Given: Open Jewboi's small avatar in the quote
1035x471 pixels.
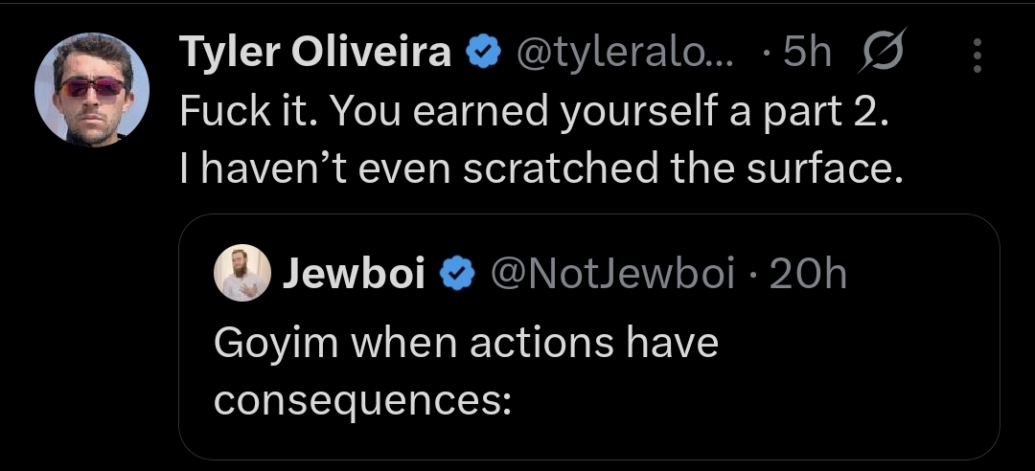Looking at the screenshot, I should pyautogui.click(x=240, y=275).
